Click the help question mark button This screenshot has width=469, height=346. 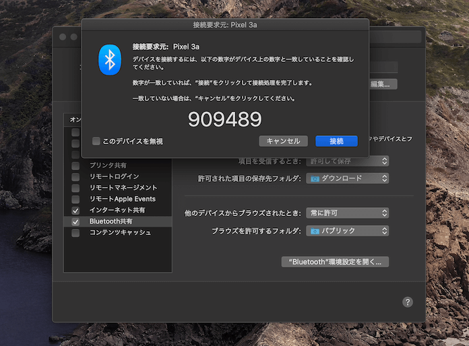pos(408,302)
